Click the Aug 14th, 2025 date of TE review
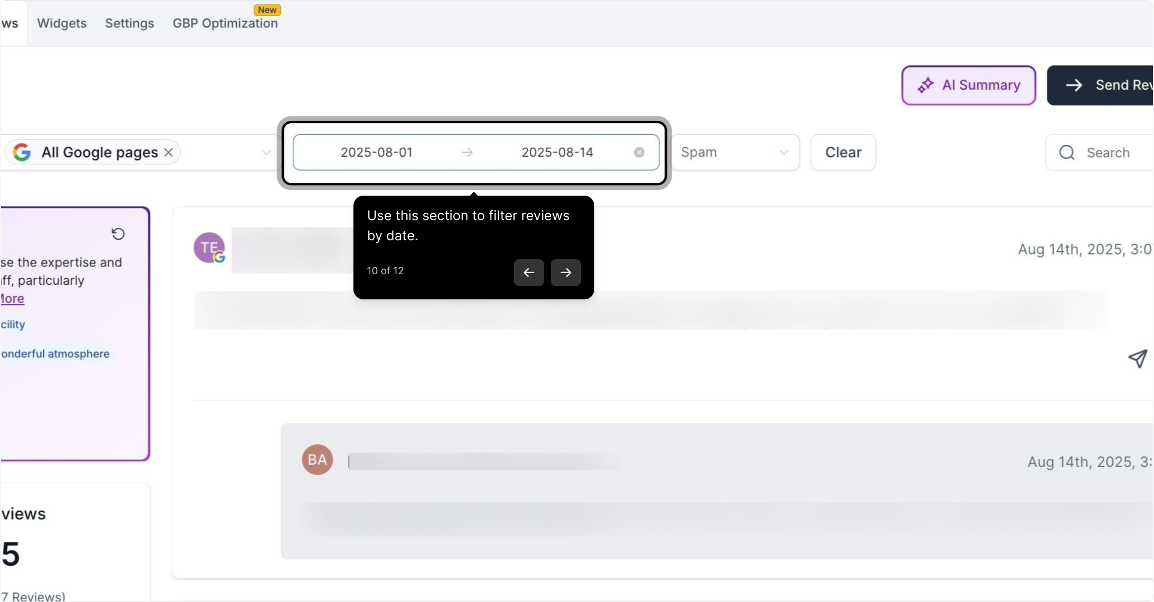Image resolution: width=1154 pixels, height=602 pixels. pyautogui.click(x=1085, y=249)
